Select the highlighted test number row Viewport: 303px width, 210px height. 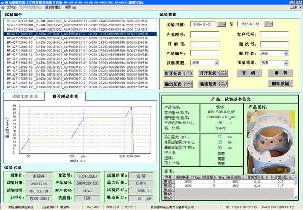[80, 34]
